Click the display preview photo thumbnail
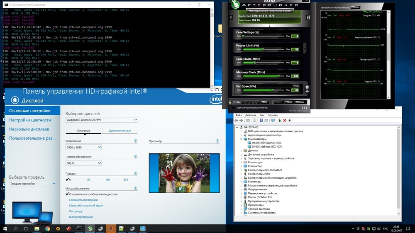This screenshot has width=415, height=233. (x=184, y=173)
